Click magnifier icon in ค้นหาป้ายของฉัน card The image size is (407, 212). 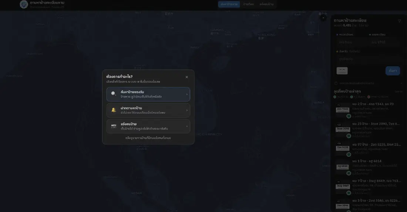point(114,94)
